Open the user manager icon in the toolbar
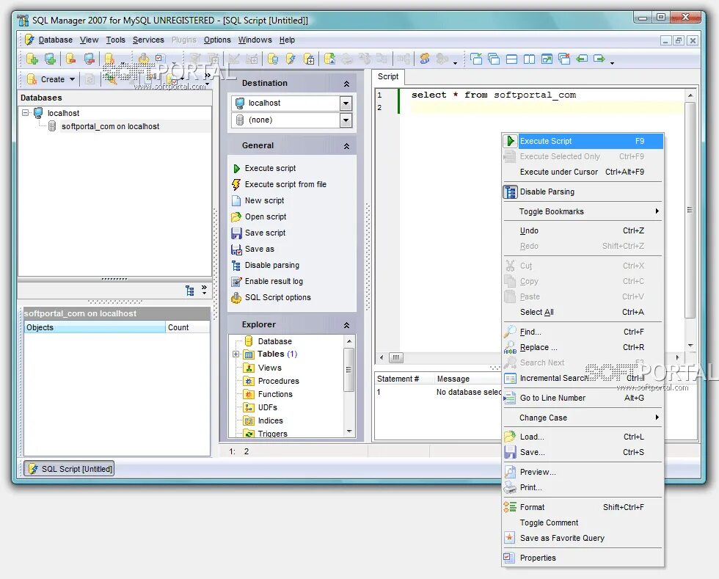719x579 pixels. [x=425, y=59]
